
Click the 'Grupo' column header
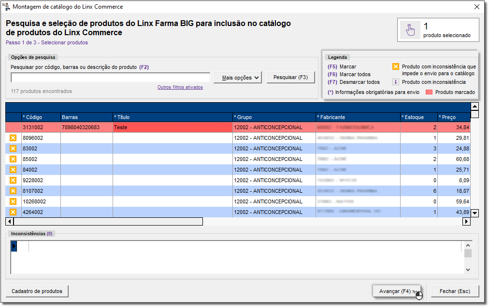(x=274, y=117)
